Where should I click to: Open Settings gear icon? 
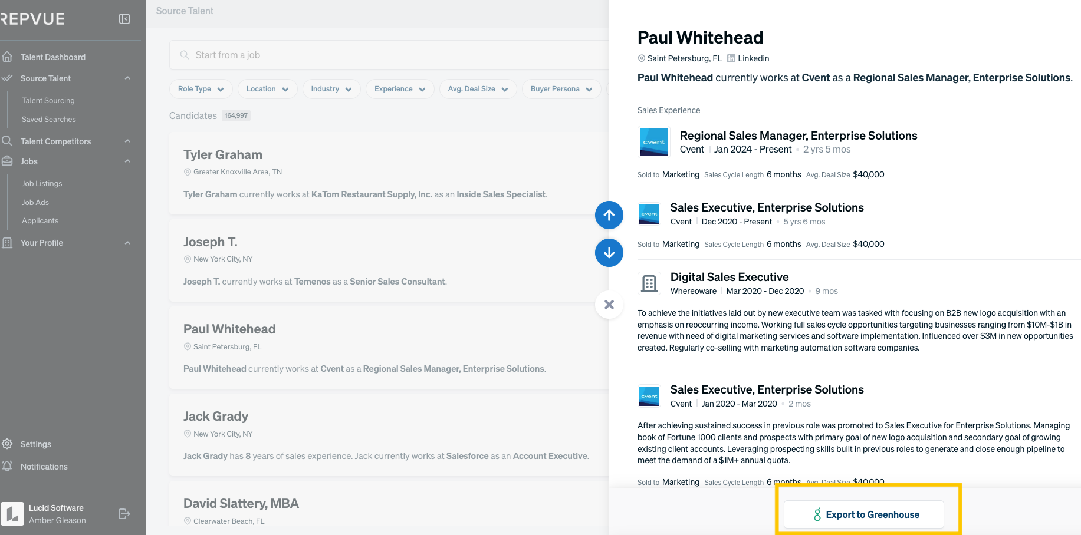7,444
